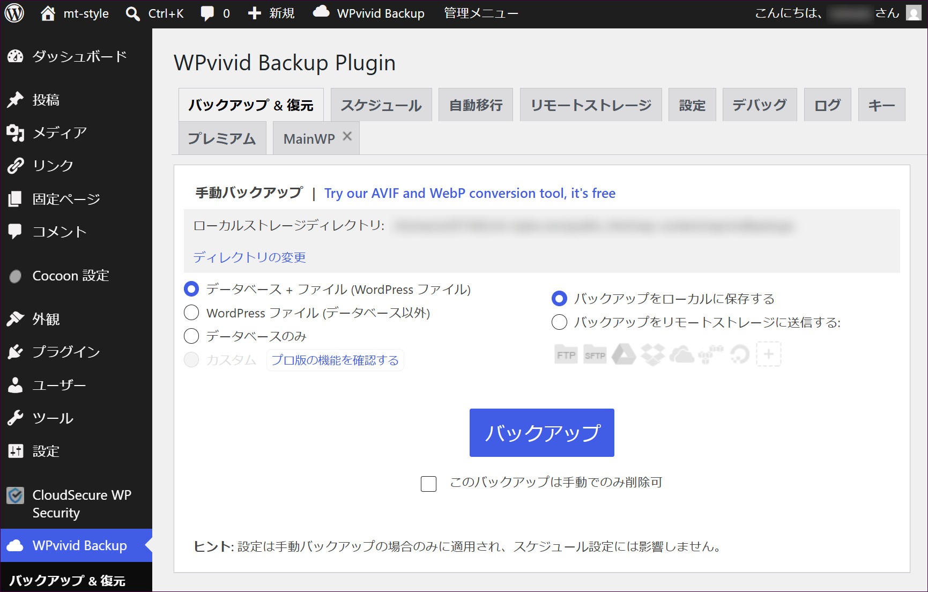Choose バックアップをローカルに保存する radio
The image size is (928, 592).
click(559, 298)
